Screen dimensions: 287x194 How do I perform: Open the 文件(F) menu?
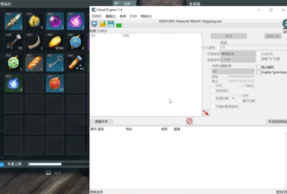96,16
